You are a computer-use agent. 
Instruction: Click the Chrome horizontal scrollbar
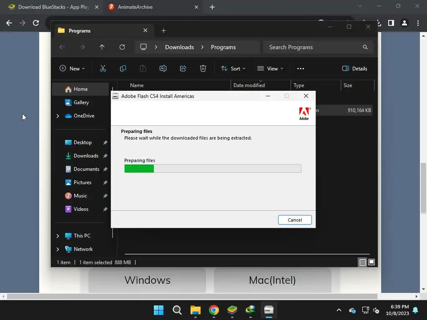(192, 296)
